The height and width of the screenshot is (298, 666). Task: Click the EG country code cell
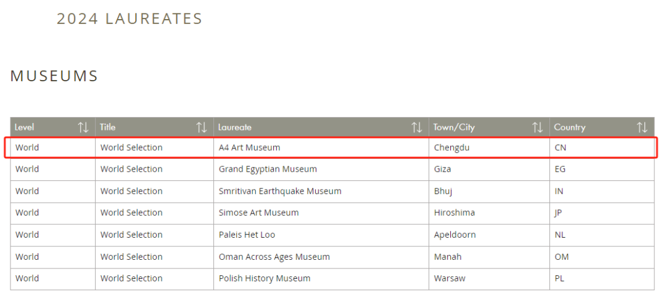560,169
